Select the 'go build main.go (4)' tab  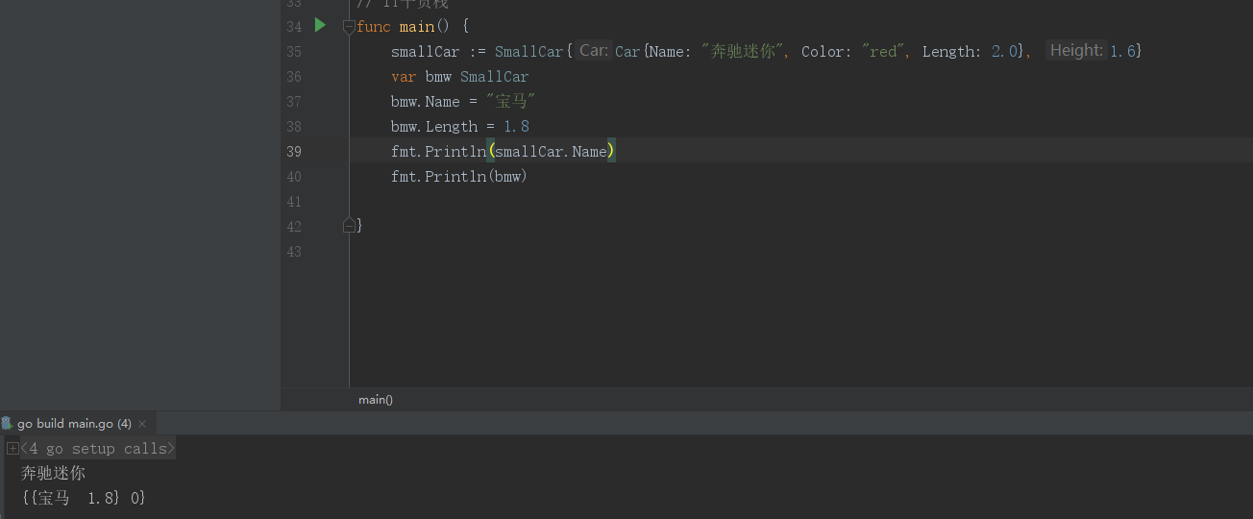(74, 424)
